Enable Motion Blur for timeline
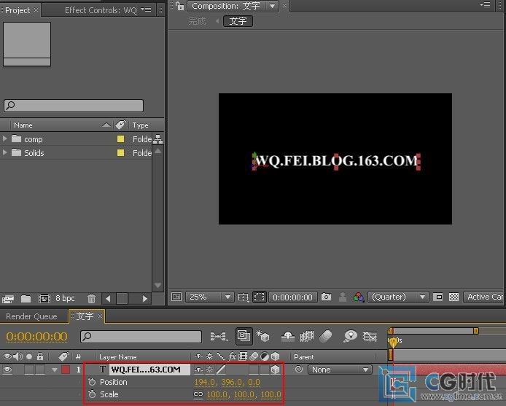 tap(326, 336)
